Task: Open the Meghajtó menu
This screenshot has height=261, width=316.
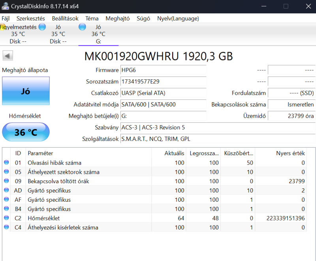Action: [x=118, y=19]
